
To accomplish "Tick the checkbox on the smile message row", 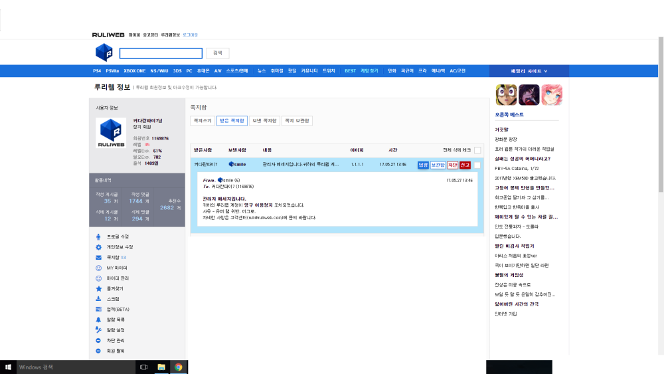I will [477, 165].
